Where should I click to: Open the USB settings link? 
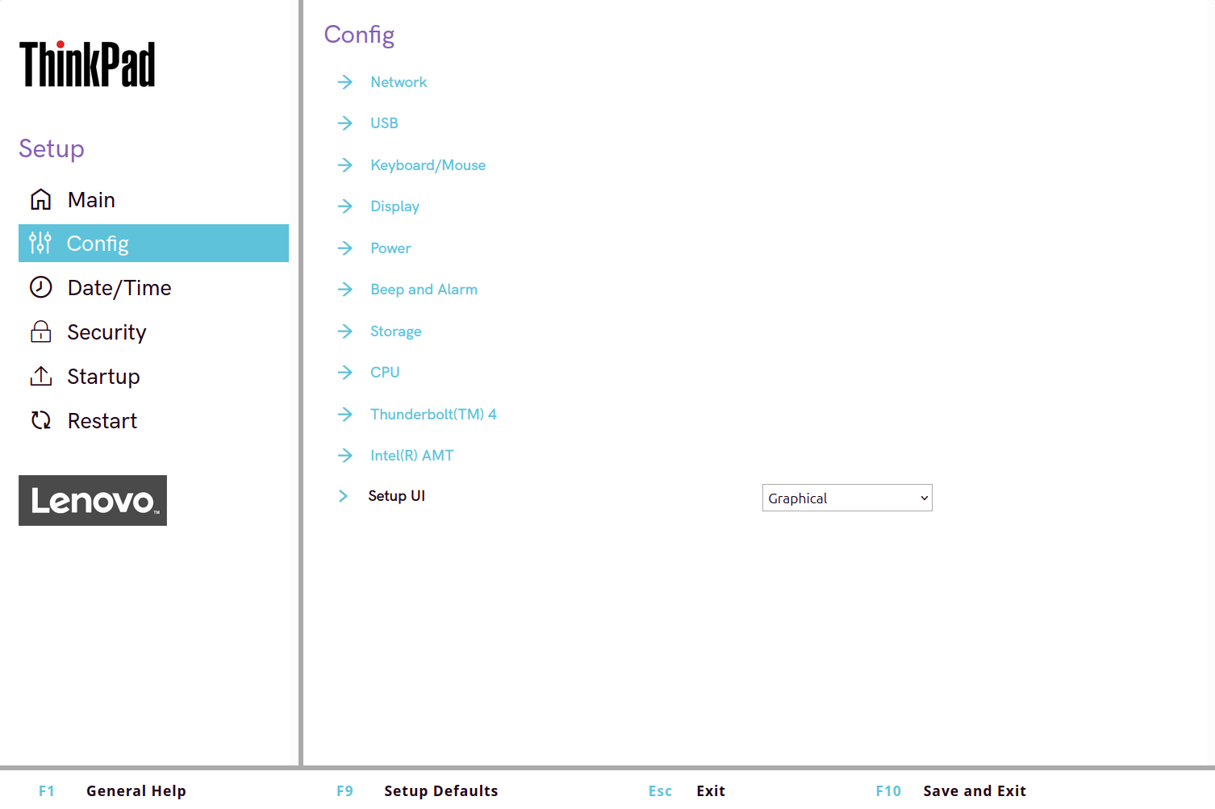384,123
